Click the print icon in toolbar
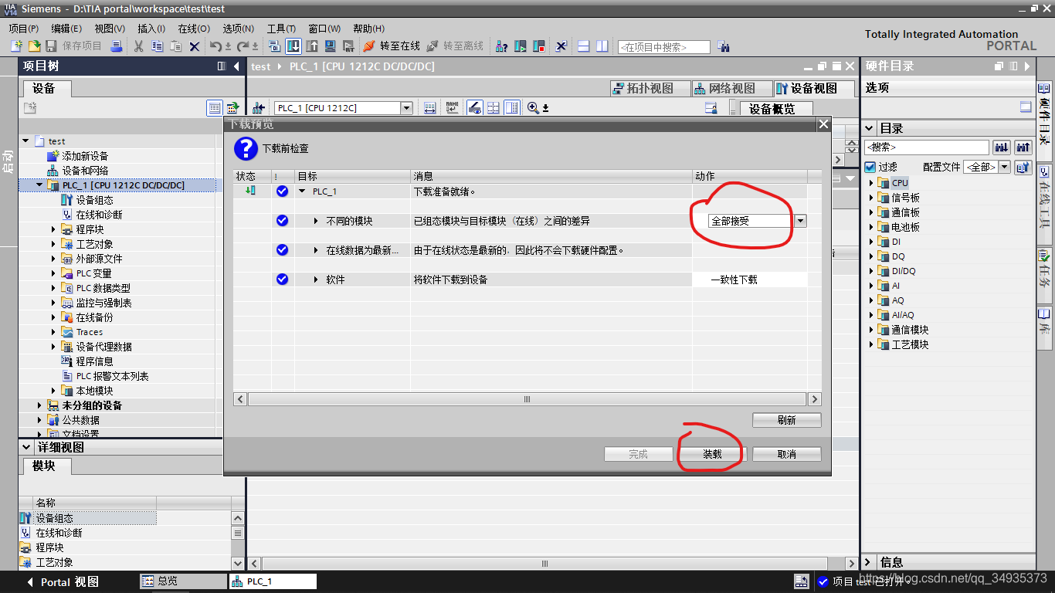This screenshot has width=1055, height=593. click(x=117, y=46)
